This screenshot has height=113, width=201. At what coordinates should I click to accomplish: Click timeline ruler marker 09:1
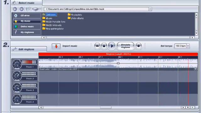pyautogui.click(x=120, y=57)
